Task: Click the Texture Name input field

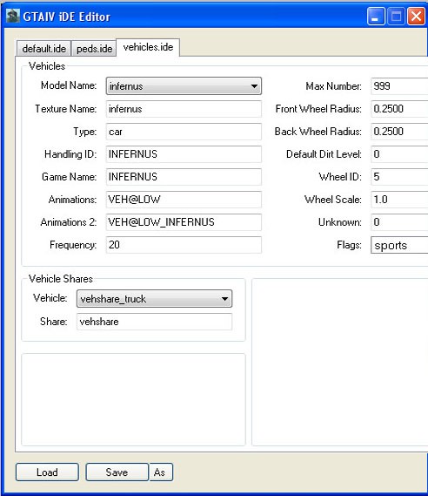Action: pyautogui.click(x=184, y=109)
